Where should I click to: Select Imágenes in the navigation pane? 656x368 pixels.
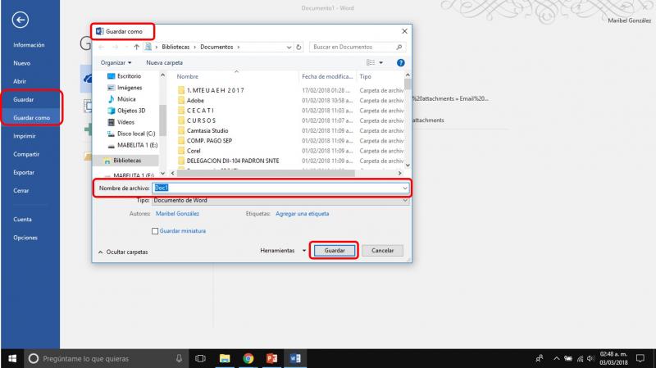point(130,88)
